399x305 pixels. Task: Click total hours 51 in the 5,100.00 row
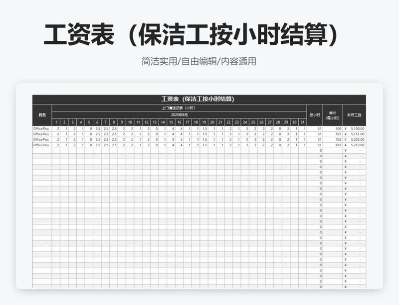click(x=315, y=129)
